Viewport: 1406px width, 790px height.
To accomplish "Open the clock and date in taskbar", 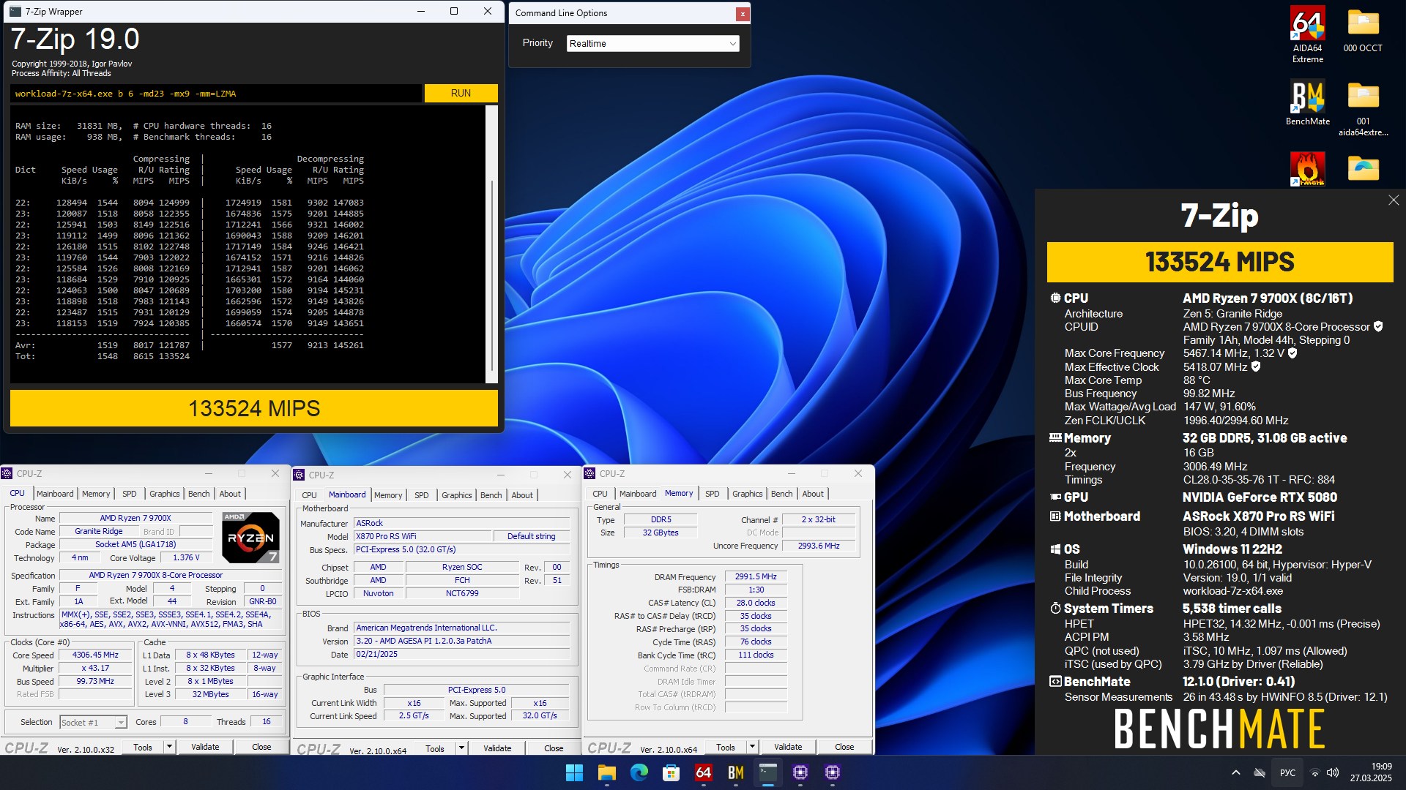I will [x=1371, y=772].
